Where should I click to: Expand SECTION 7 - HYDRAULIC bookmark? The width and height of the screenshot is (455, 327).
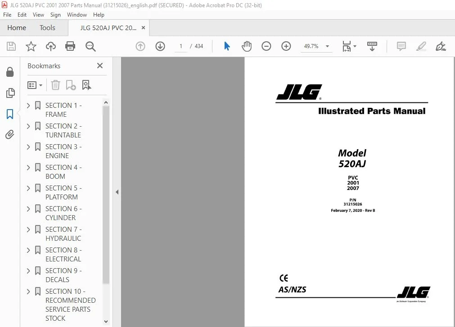(x=28, y=230)
